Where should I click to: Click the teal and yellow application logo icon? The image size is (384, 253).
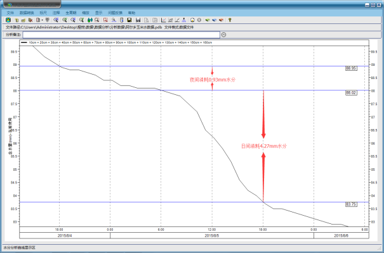(x=8, y=20)
